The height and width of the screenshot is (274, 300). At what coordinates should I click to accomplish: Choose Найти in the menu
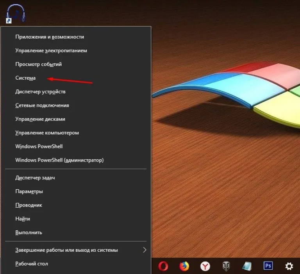(x=76, y=219)
